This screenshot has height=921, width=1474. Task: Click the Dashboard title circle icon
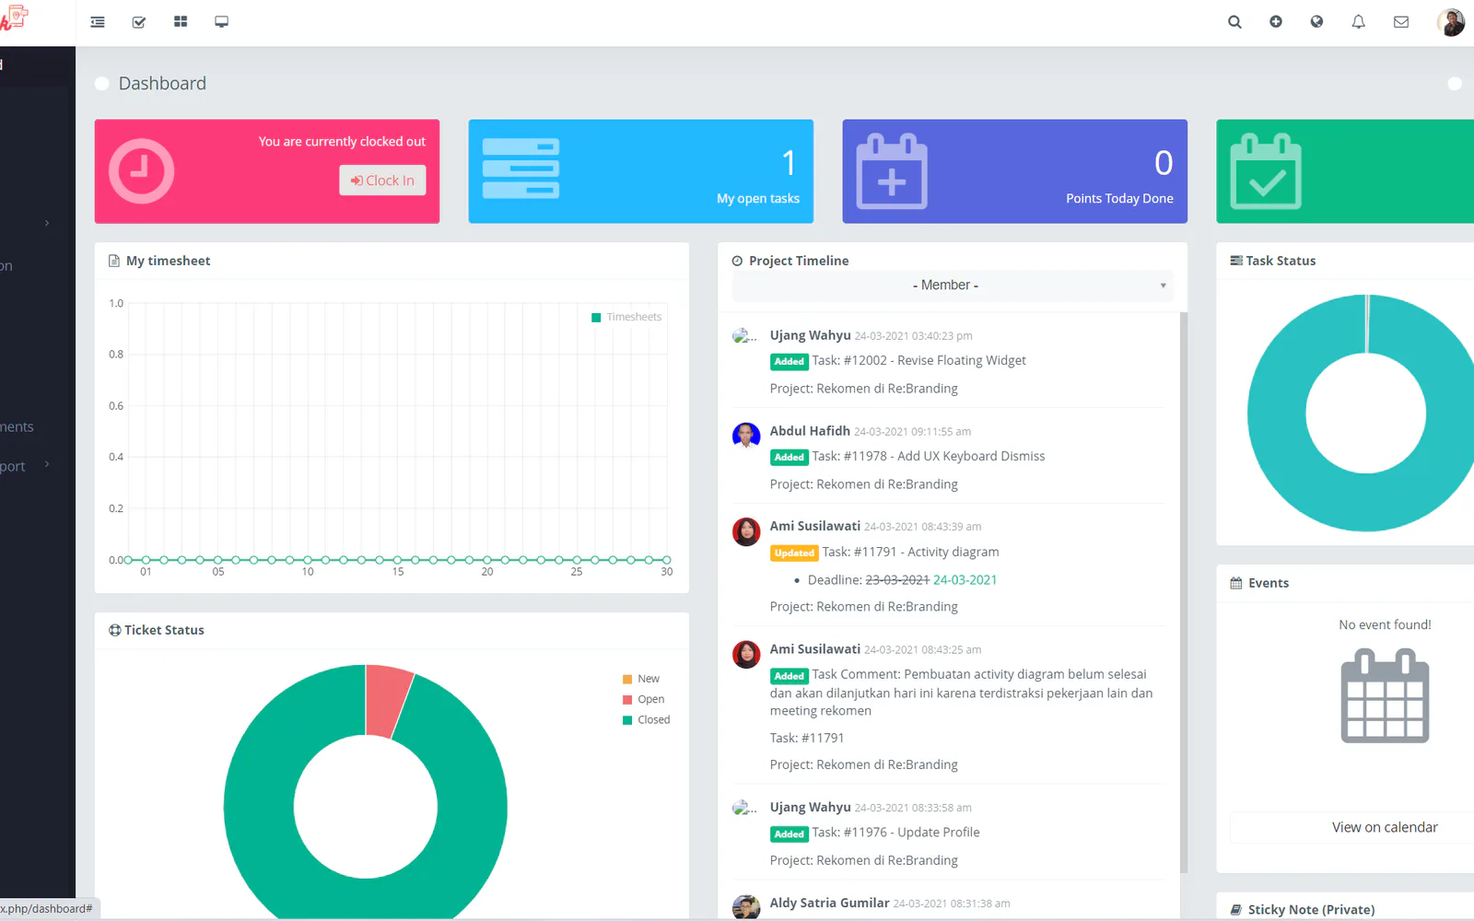coord(102,84)
